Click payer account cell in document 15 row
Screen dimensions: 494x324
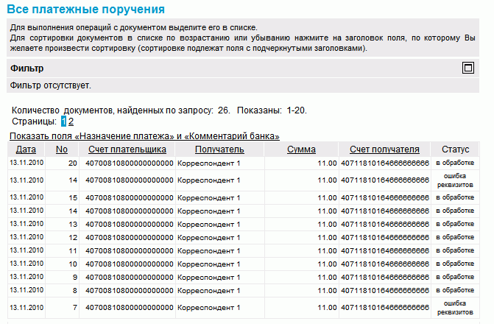click(130, 197)
